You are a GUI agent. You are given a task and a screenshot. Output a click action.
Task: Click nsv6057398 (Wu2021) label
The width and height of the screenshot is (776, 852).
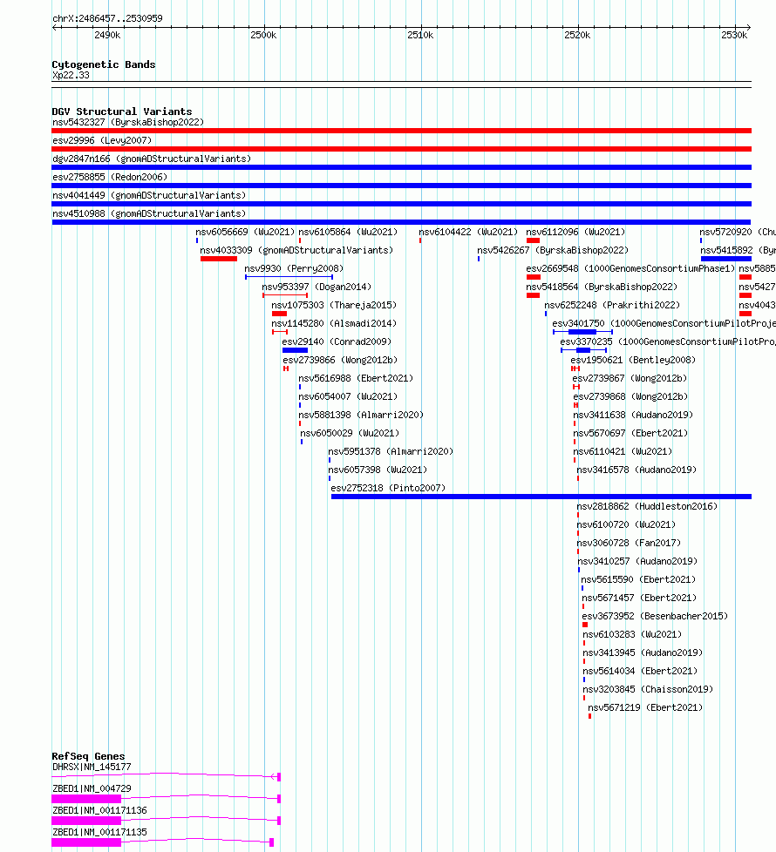(x=378, y=470)
